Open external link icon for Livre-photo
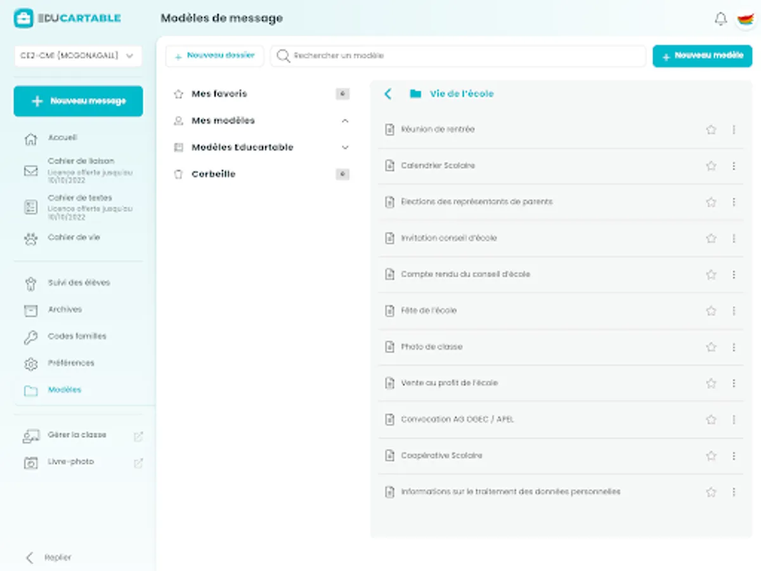The width and height of the screenshot is (761, 571). click(x=138, y=463)
